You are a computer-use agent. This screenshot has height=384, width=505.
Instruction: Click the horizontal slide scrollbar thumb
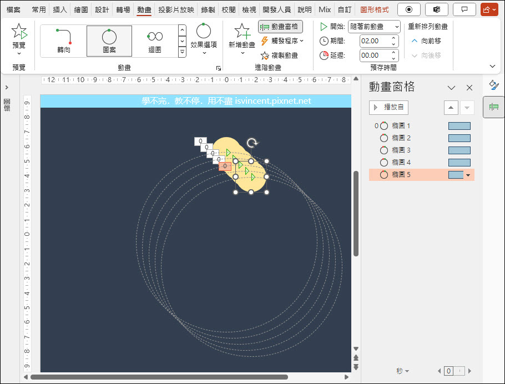point(159,377)
